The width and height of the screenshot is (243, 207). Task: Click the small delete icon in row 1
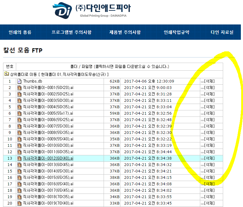202,82
